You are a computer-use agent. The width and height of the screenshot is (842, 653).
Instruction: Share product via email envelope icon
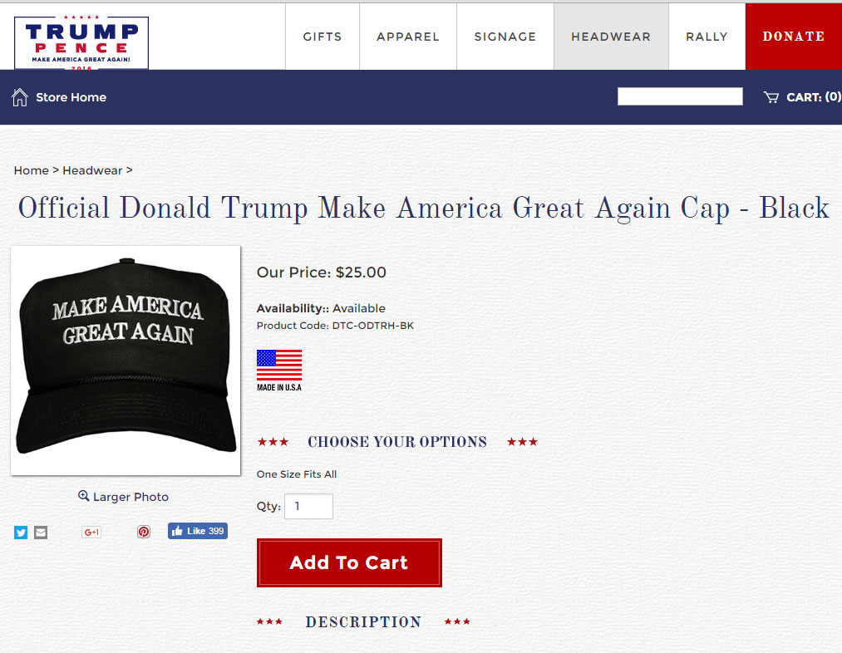(41, 533)
